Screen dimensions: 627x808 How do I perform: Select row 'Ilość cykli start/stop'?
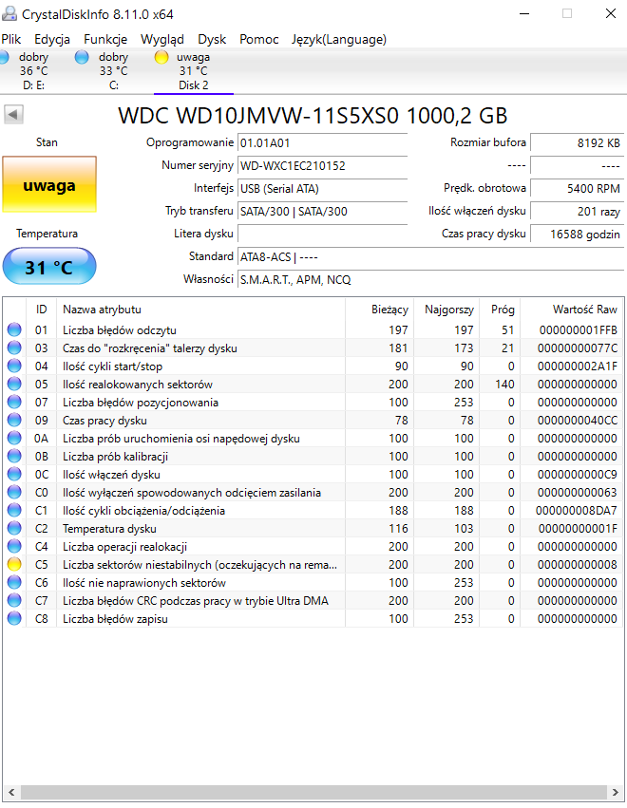(313, 366)
